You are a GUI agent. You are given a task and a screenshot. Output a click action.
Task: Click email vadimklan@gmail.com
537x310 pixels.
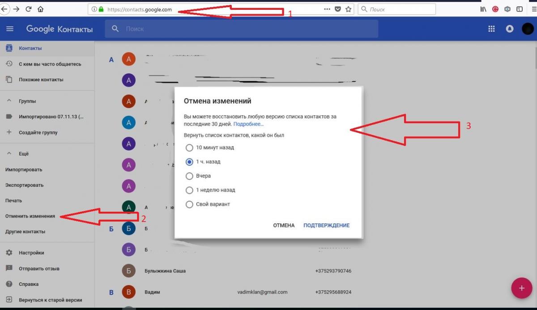(262, 292)
